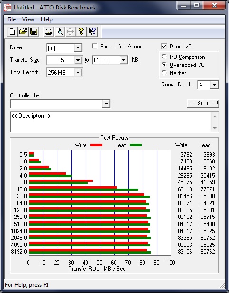
Task: Click the 256.0 row read value 85715
Action: click(208, 217)
